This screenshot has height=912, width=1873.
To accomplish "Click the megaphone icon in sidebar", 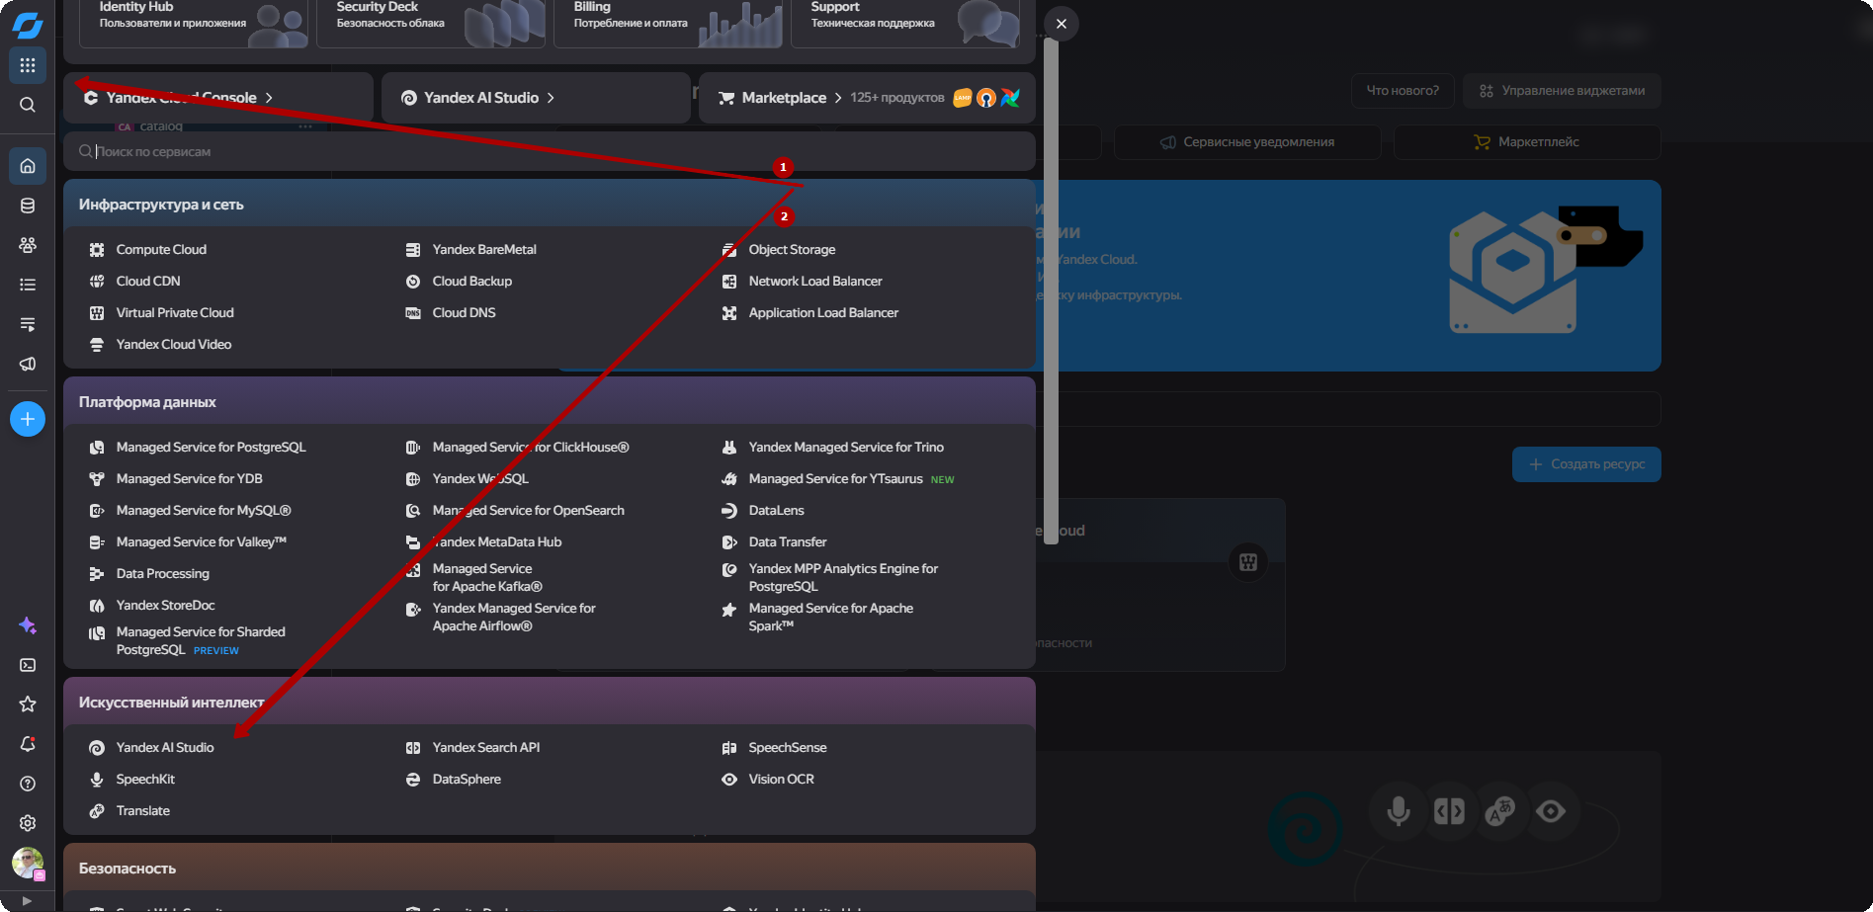I will point(28,364).
